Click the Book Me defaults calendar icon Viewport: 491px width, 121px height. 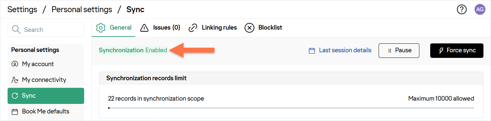coord(15,111)
